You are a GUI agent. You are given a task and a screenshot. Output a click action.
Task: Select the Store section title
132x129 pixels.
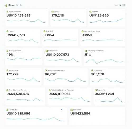click(x=11, y=6)
